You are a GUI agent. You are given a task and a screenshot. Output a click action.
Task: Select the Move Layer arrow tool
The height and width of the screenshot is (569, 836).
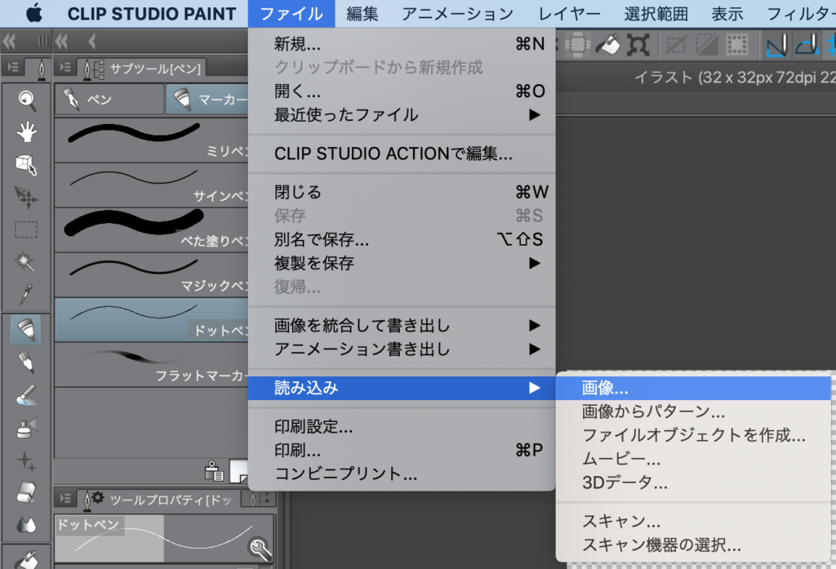tap(27, 197)
